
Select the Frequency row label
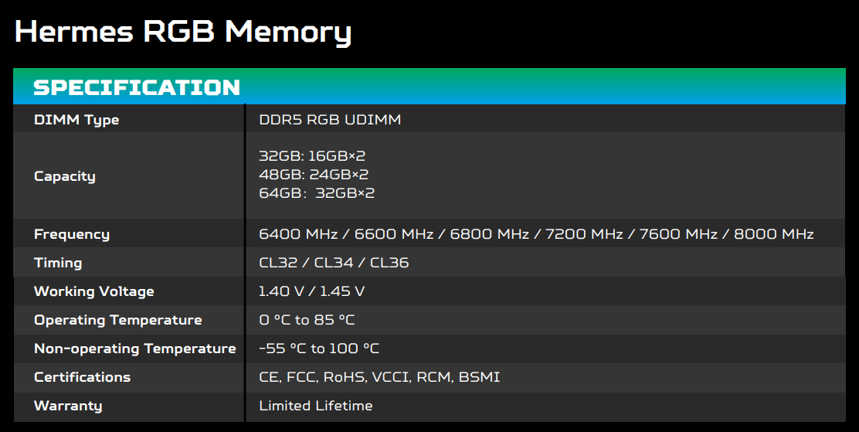pos(72,234)
